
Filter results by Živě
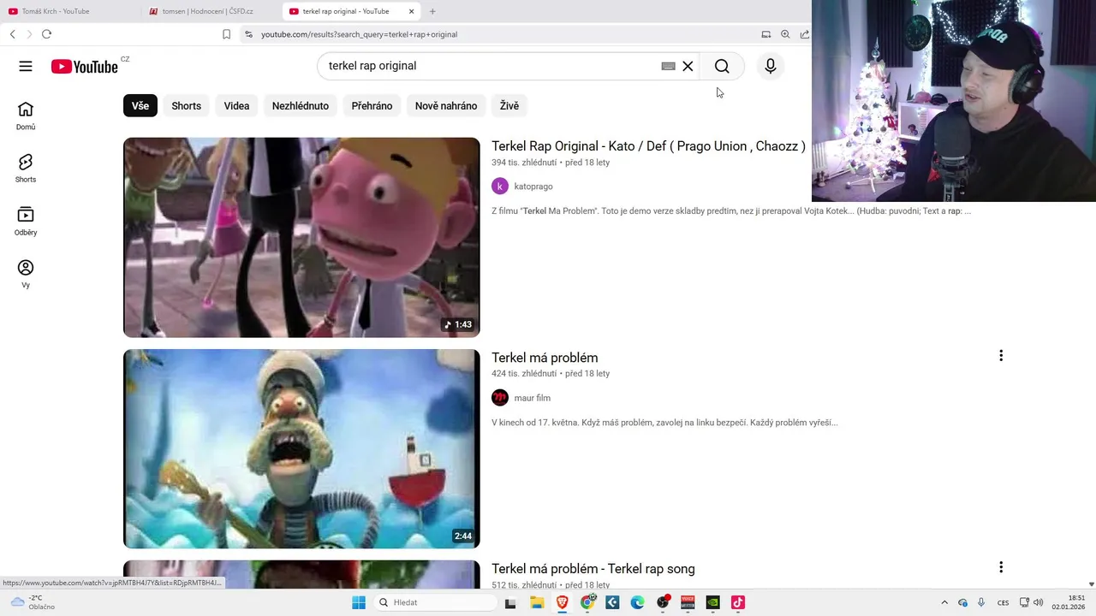click(x=509, y=106)
